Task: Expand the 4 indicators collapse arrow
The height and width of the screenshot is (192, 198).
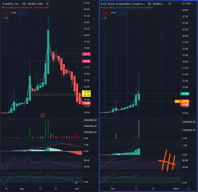Action: click(104, 18)
